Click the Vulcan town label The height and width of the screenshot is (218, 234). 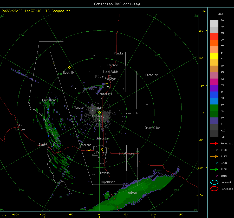(132, 193)
